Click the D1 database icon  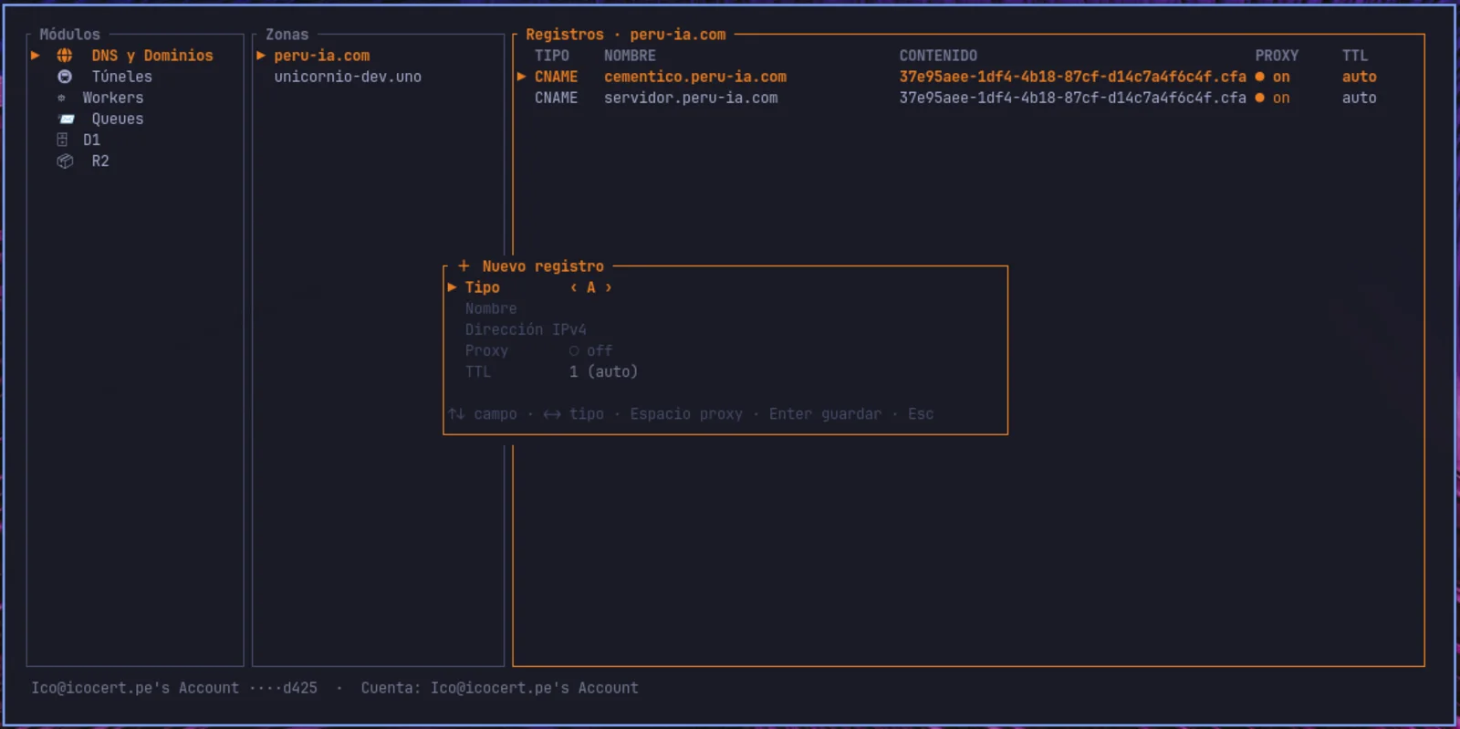point(62,140)
